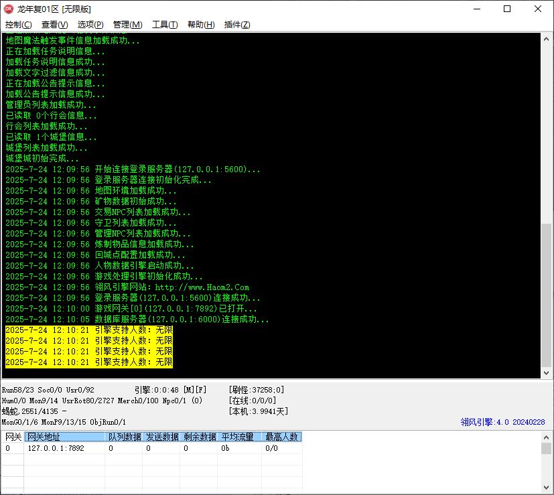Image resolution: width=554 pixels, height=495 pixels.
Task: Click the log scrollbar thumb
Action: point(546,296)
